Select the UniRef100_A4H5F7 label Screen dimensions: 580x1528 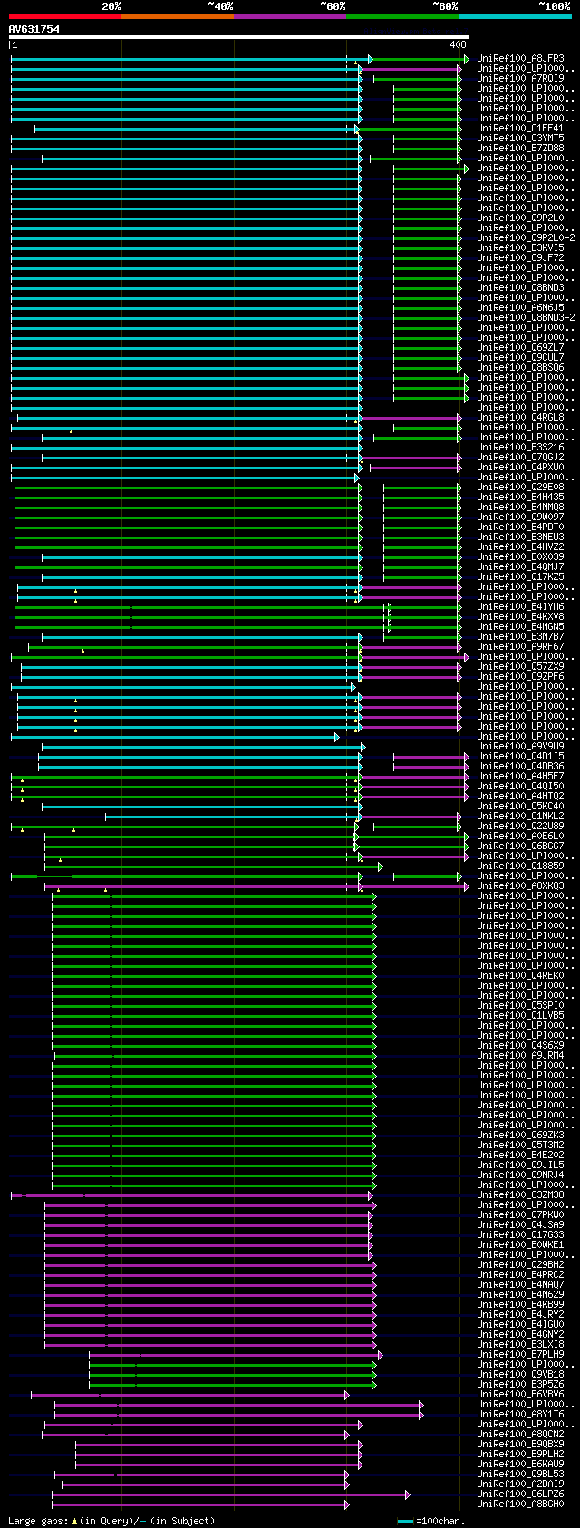520,777
